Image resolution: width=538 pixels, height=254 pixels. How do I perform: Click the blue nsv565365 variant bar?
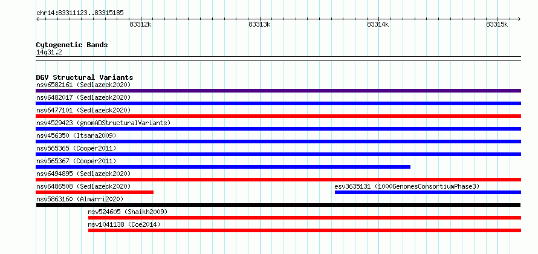tap(278, 154)
